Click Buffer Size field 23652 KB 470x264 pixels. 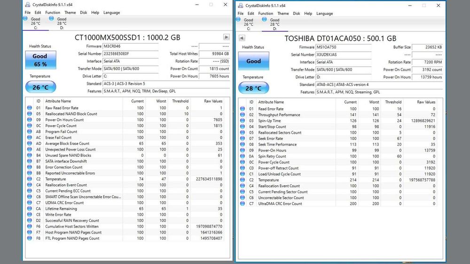click(x=427, y=47)
